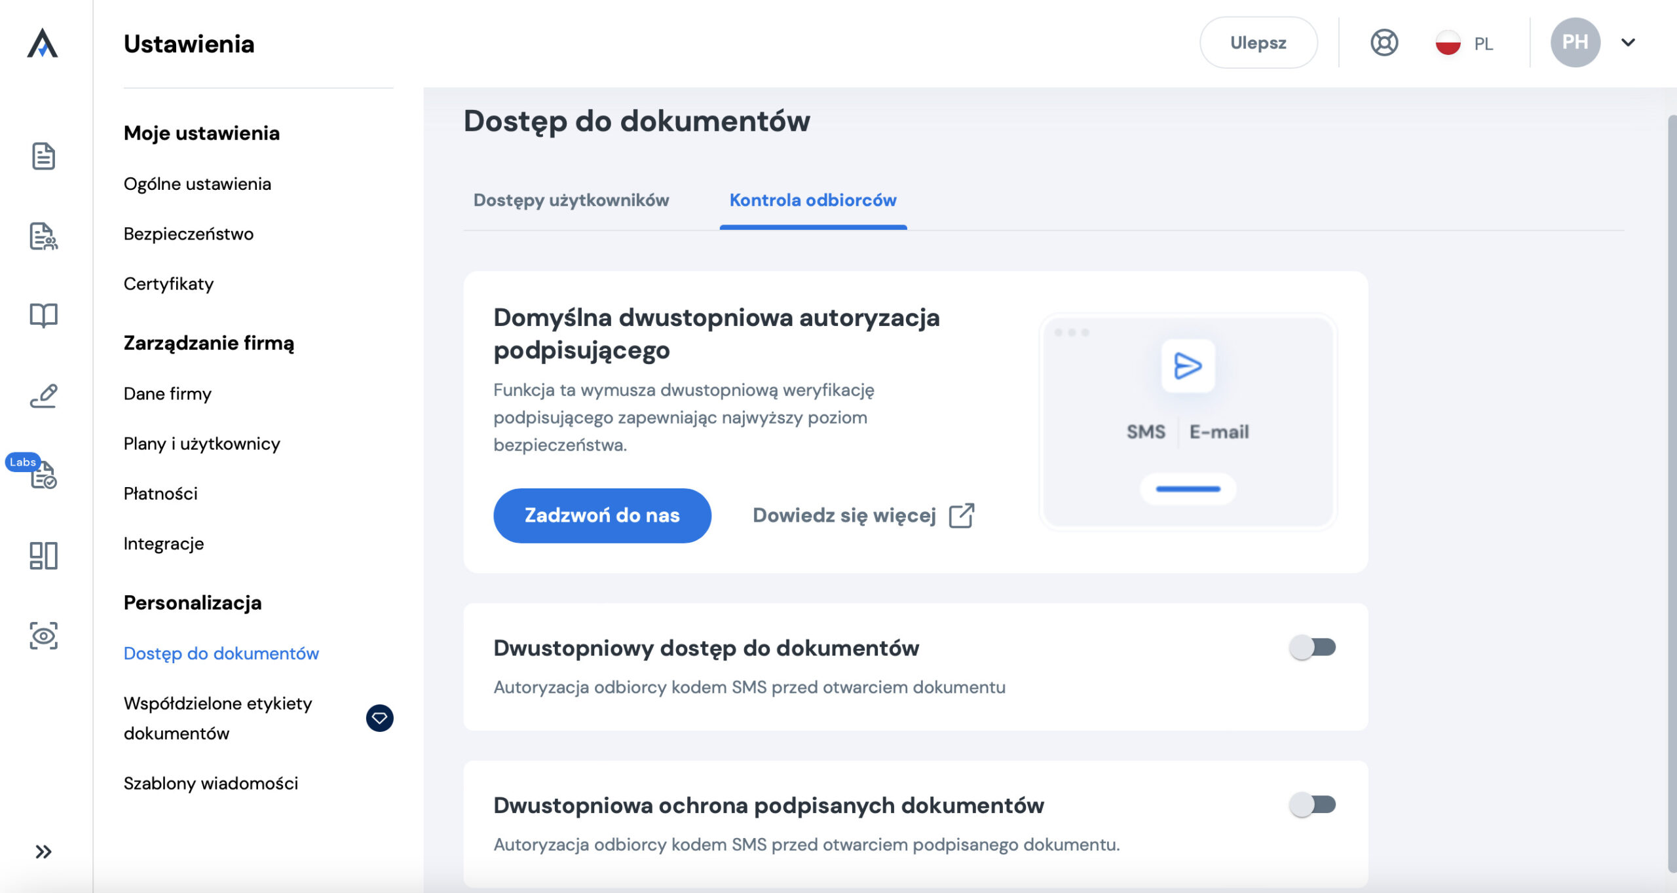Click the Ulepsz upgrade button

(x=1258, y=43)
